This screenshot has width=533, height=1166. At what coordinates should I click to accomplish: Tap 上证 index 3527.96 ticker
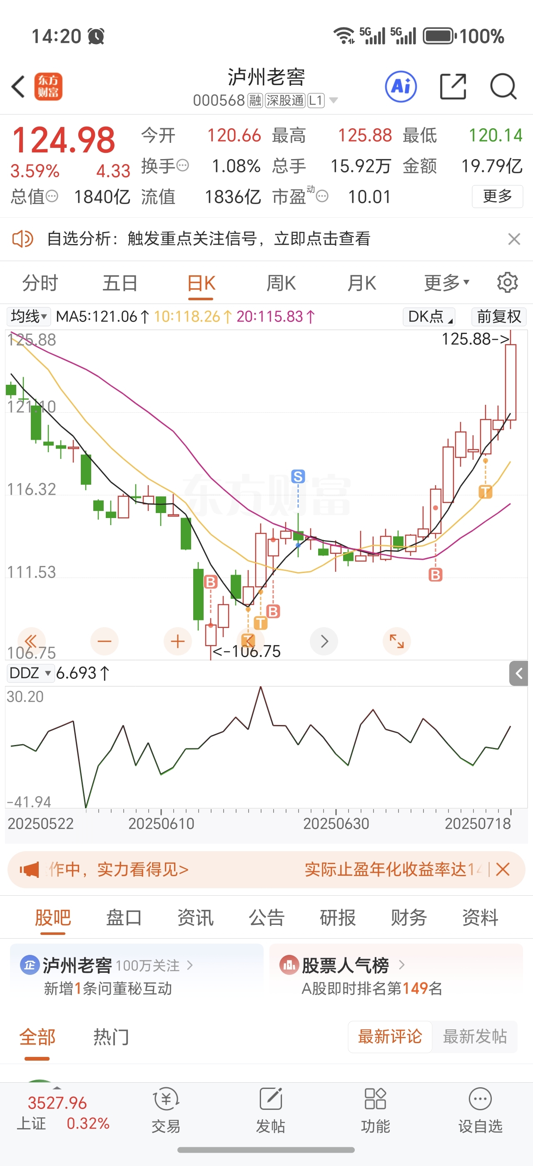coord(63,1113)
